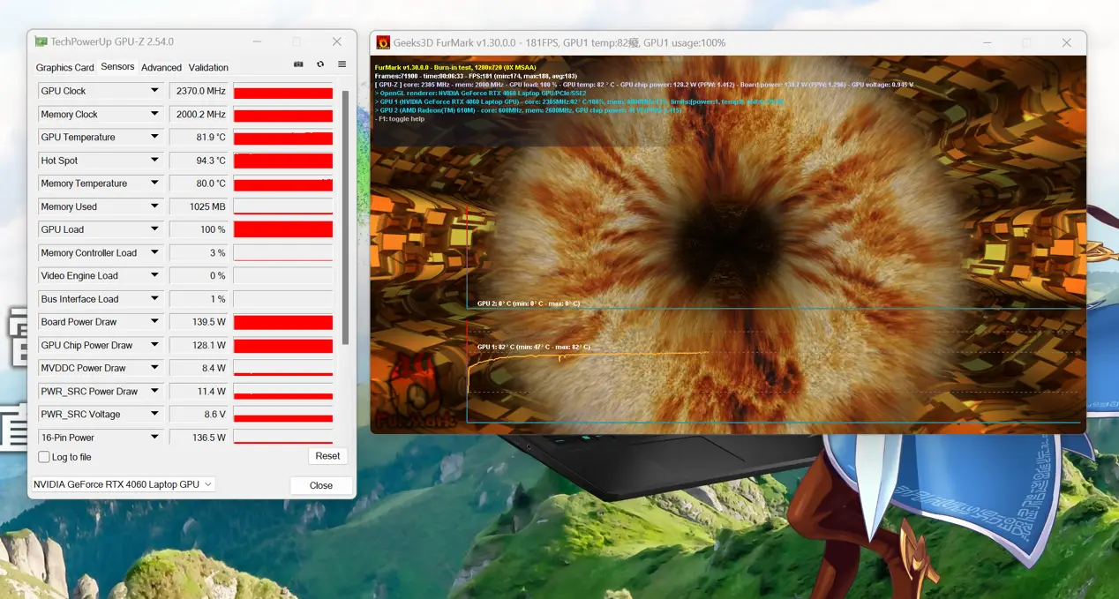Open the Memory Temperature sensor dropdown
1119x599 pixels.
point(154,183)
